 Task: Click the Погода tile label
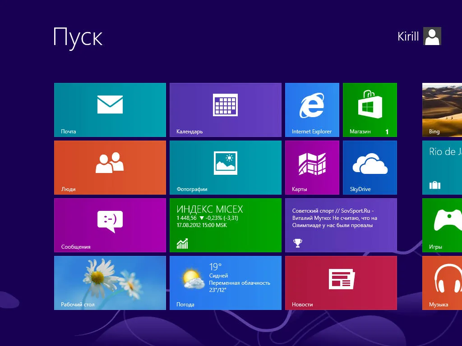pos(185,305)
